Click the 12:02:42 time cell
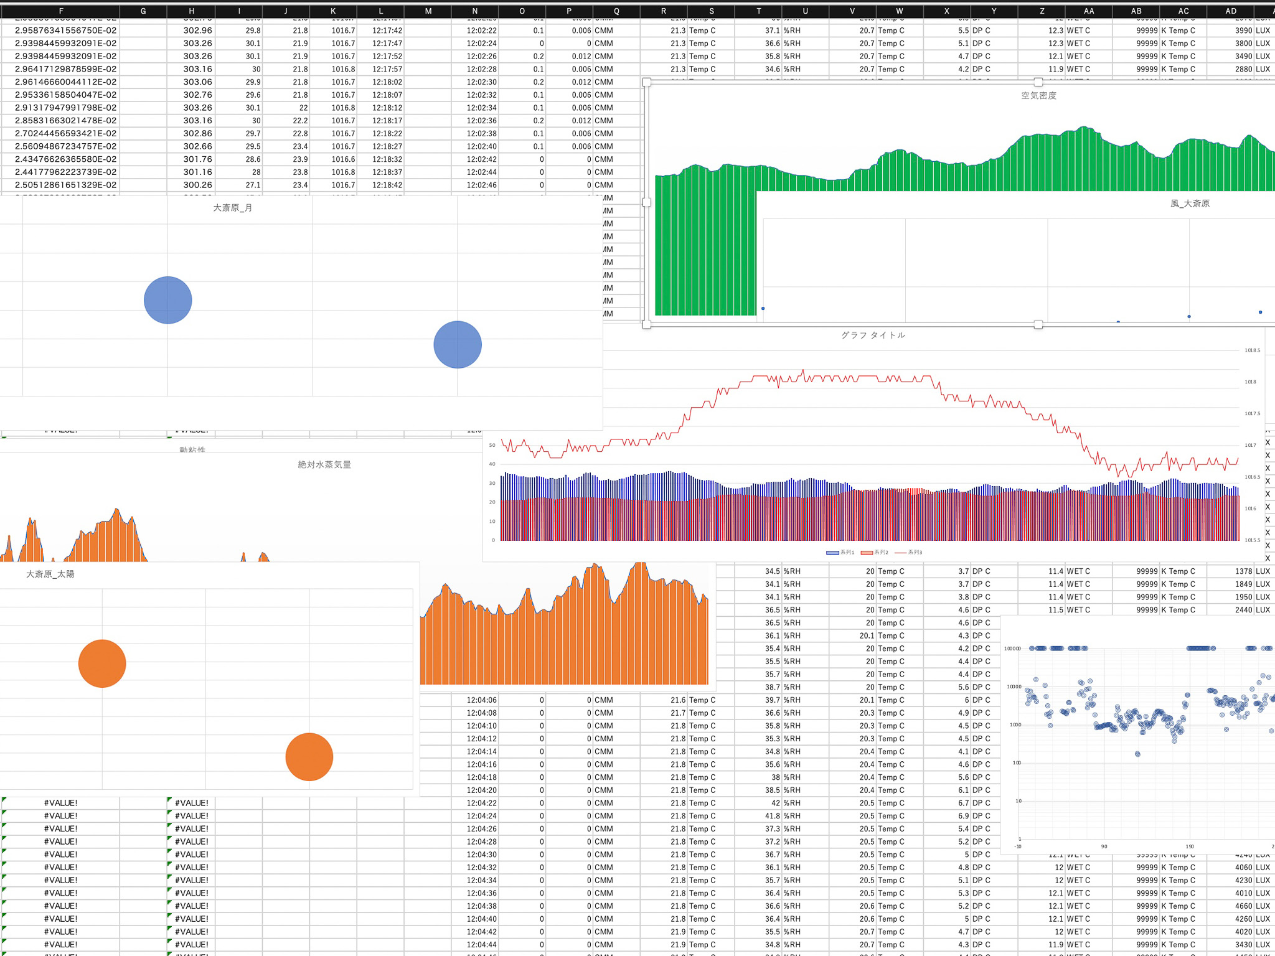The width and height of the screenshot is (1275, 956). pyautogui.click(x=475, y=159)
